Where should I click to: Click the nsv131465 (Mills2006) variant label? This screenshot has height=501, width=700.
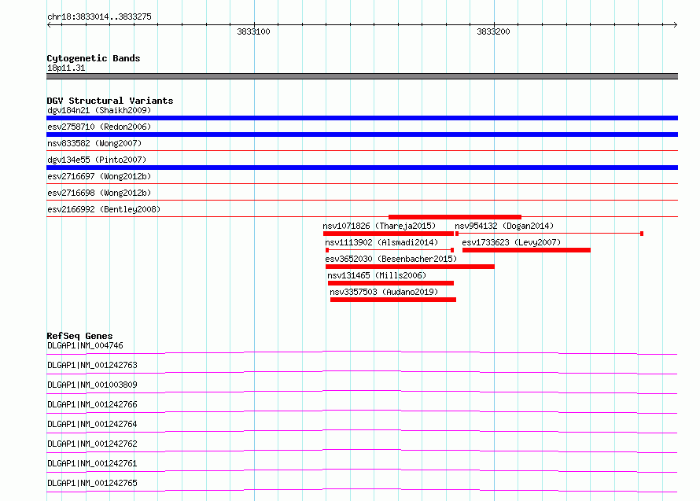click(x=377, y=275)
